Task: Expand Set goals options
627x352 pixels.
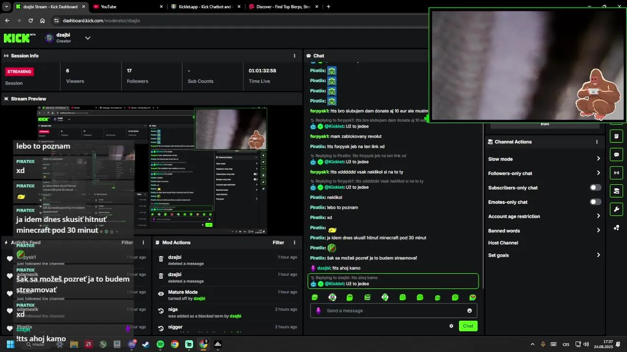Action: point(598,255)
